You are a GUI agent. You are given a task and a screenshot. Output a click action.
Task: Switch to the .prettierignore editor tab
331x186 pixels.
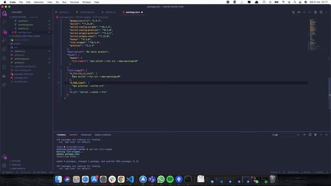tap(85, 12)
